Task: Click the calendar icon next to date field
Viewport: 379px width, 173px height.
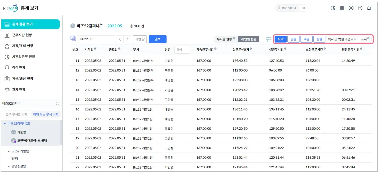Action: (73, 38)
